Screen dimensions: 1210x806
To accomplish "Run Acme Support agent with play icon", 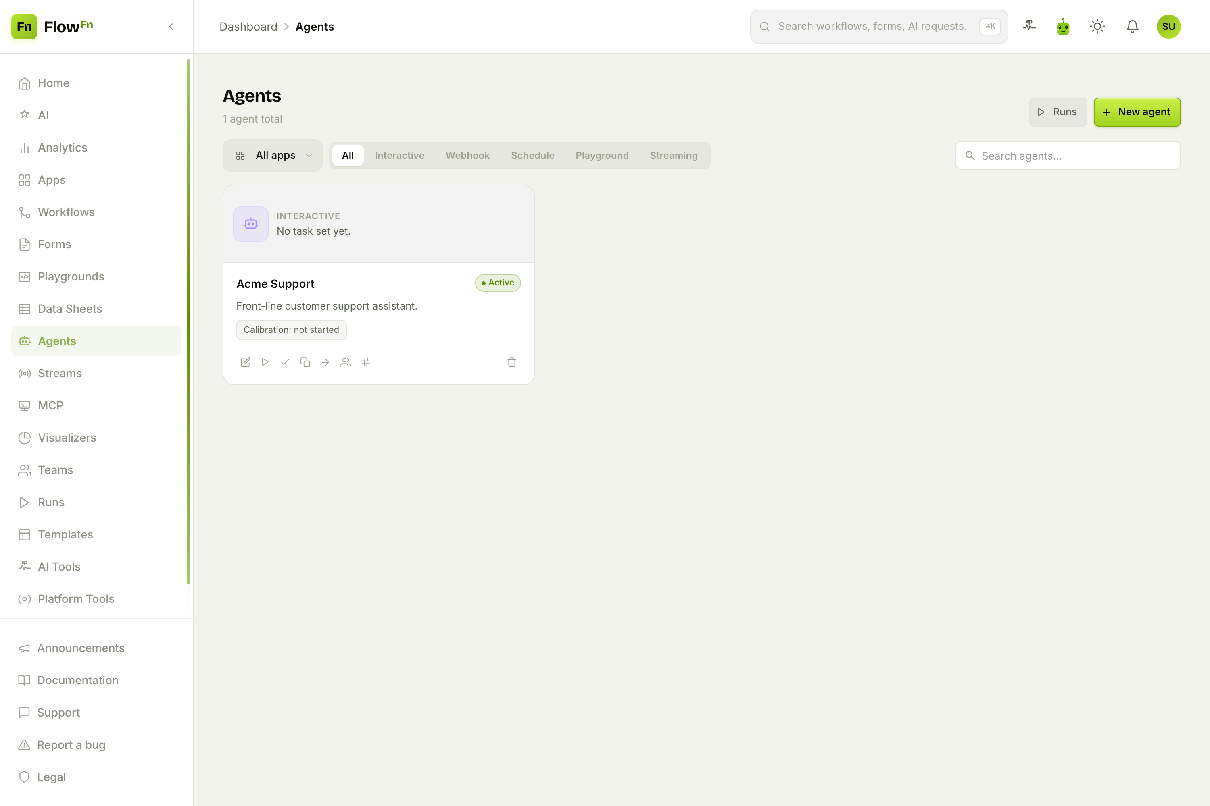I will [265, 362].
